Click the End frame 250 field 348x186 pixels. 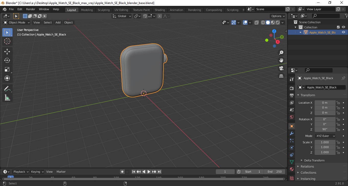click(x=275, y=172)
